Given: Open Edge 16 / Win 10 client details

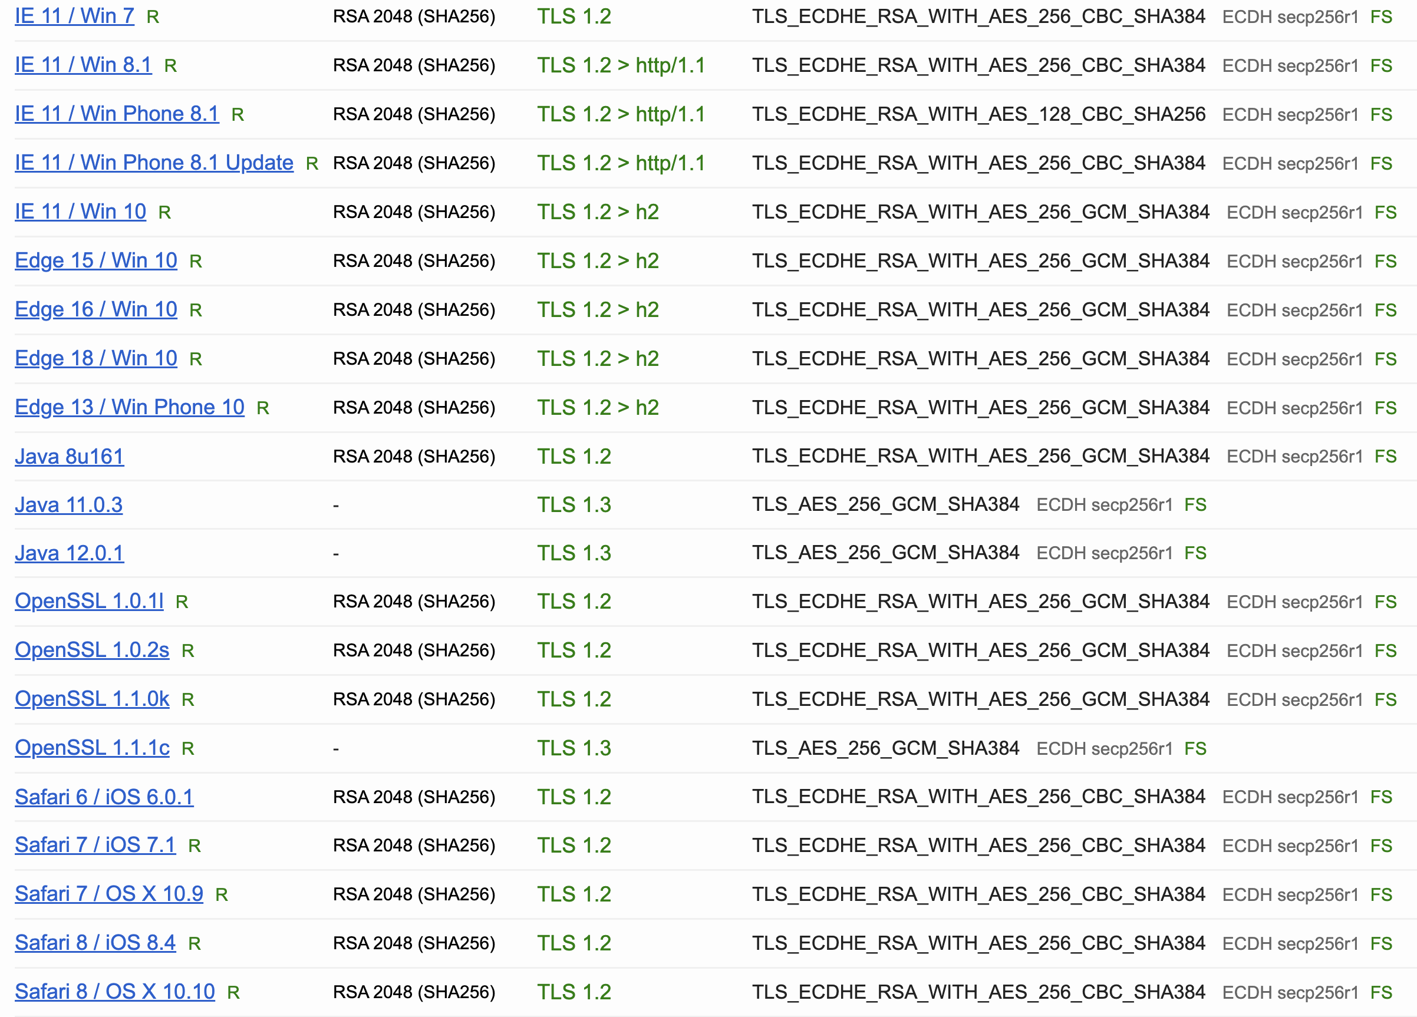Looking at the screenshot, I should pos(95,309).
